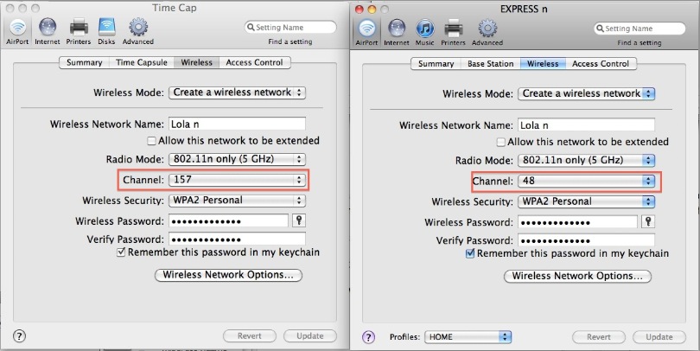700x351 pixels.
Task: Open help button in Time Cap window
Action: [19, 335]
